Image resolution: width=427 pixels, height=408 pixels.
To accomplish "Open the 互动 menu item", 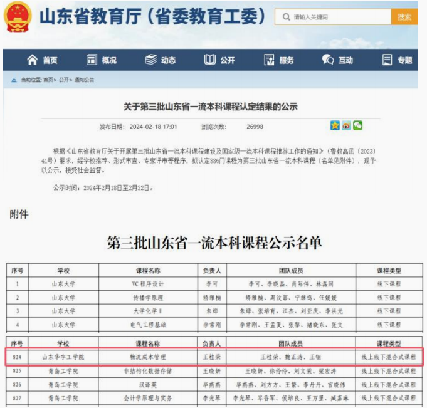I will tap(346, 60).
